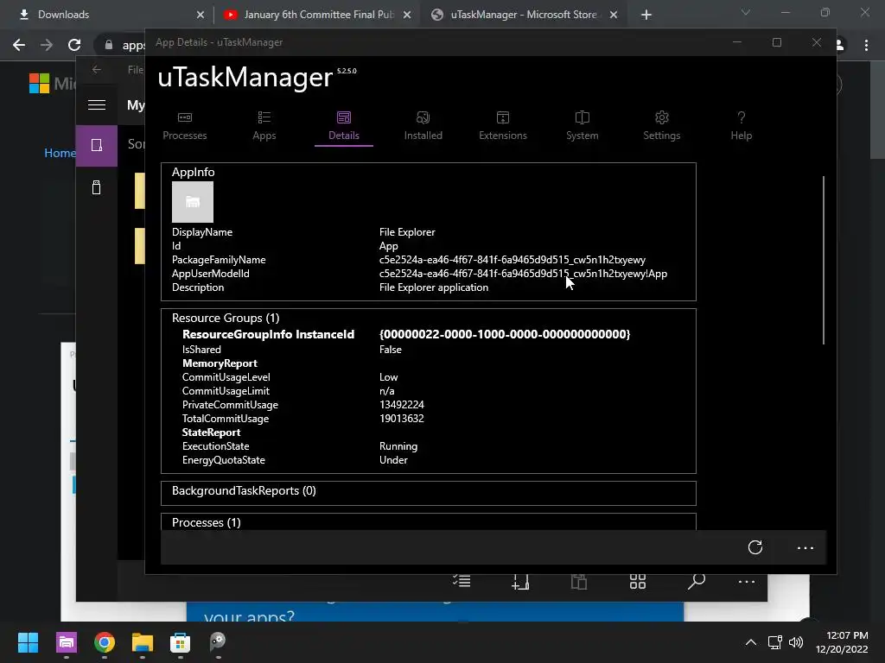Click the File Explorer app thumbnail in AppInfo

[x=193, y=202]
